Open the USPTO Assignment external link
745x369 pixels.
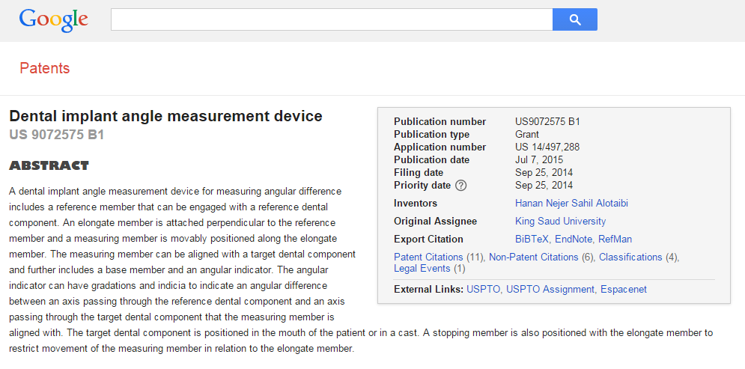pos(550,290)
